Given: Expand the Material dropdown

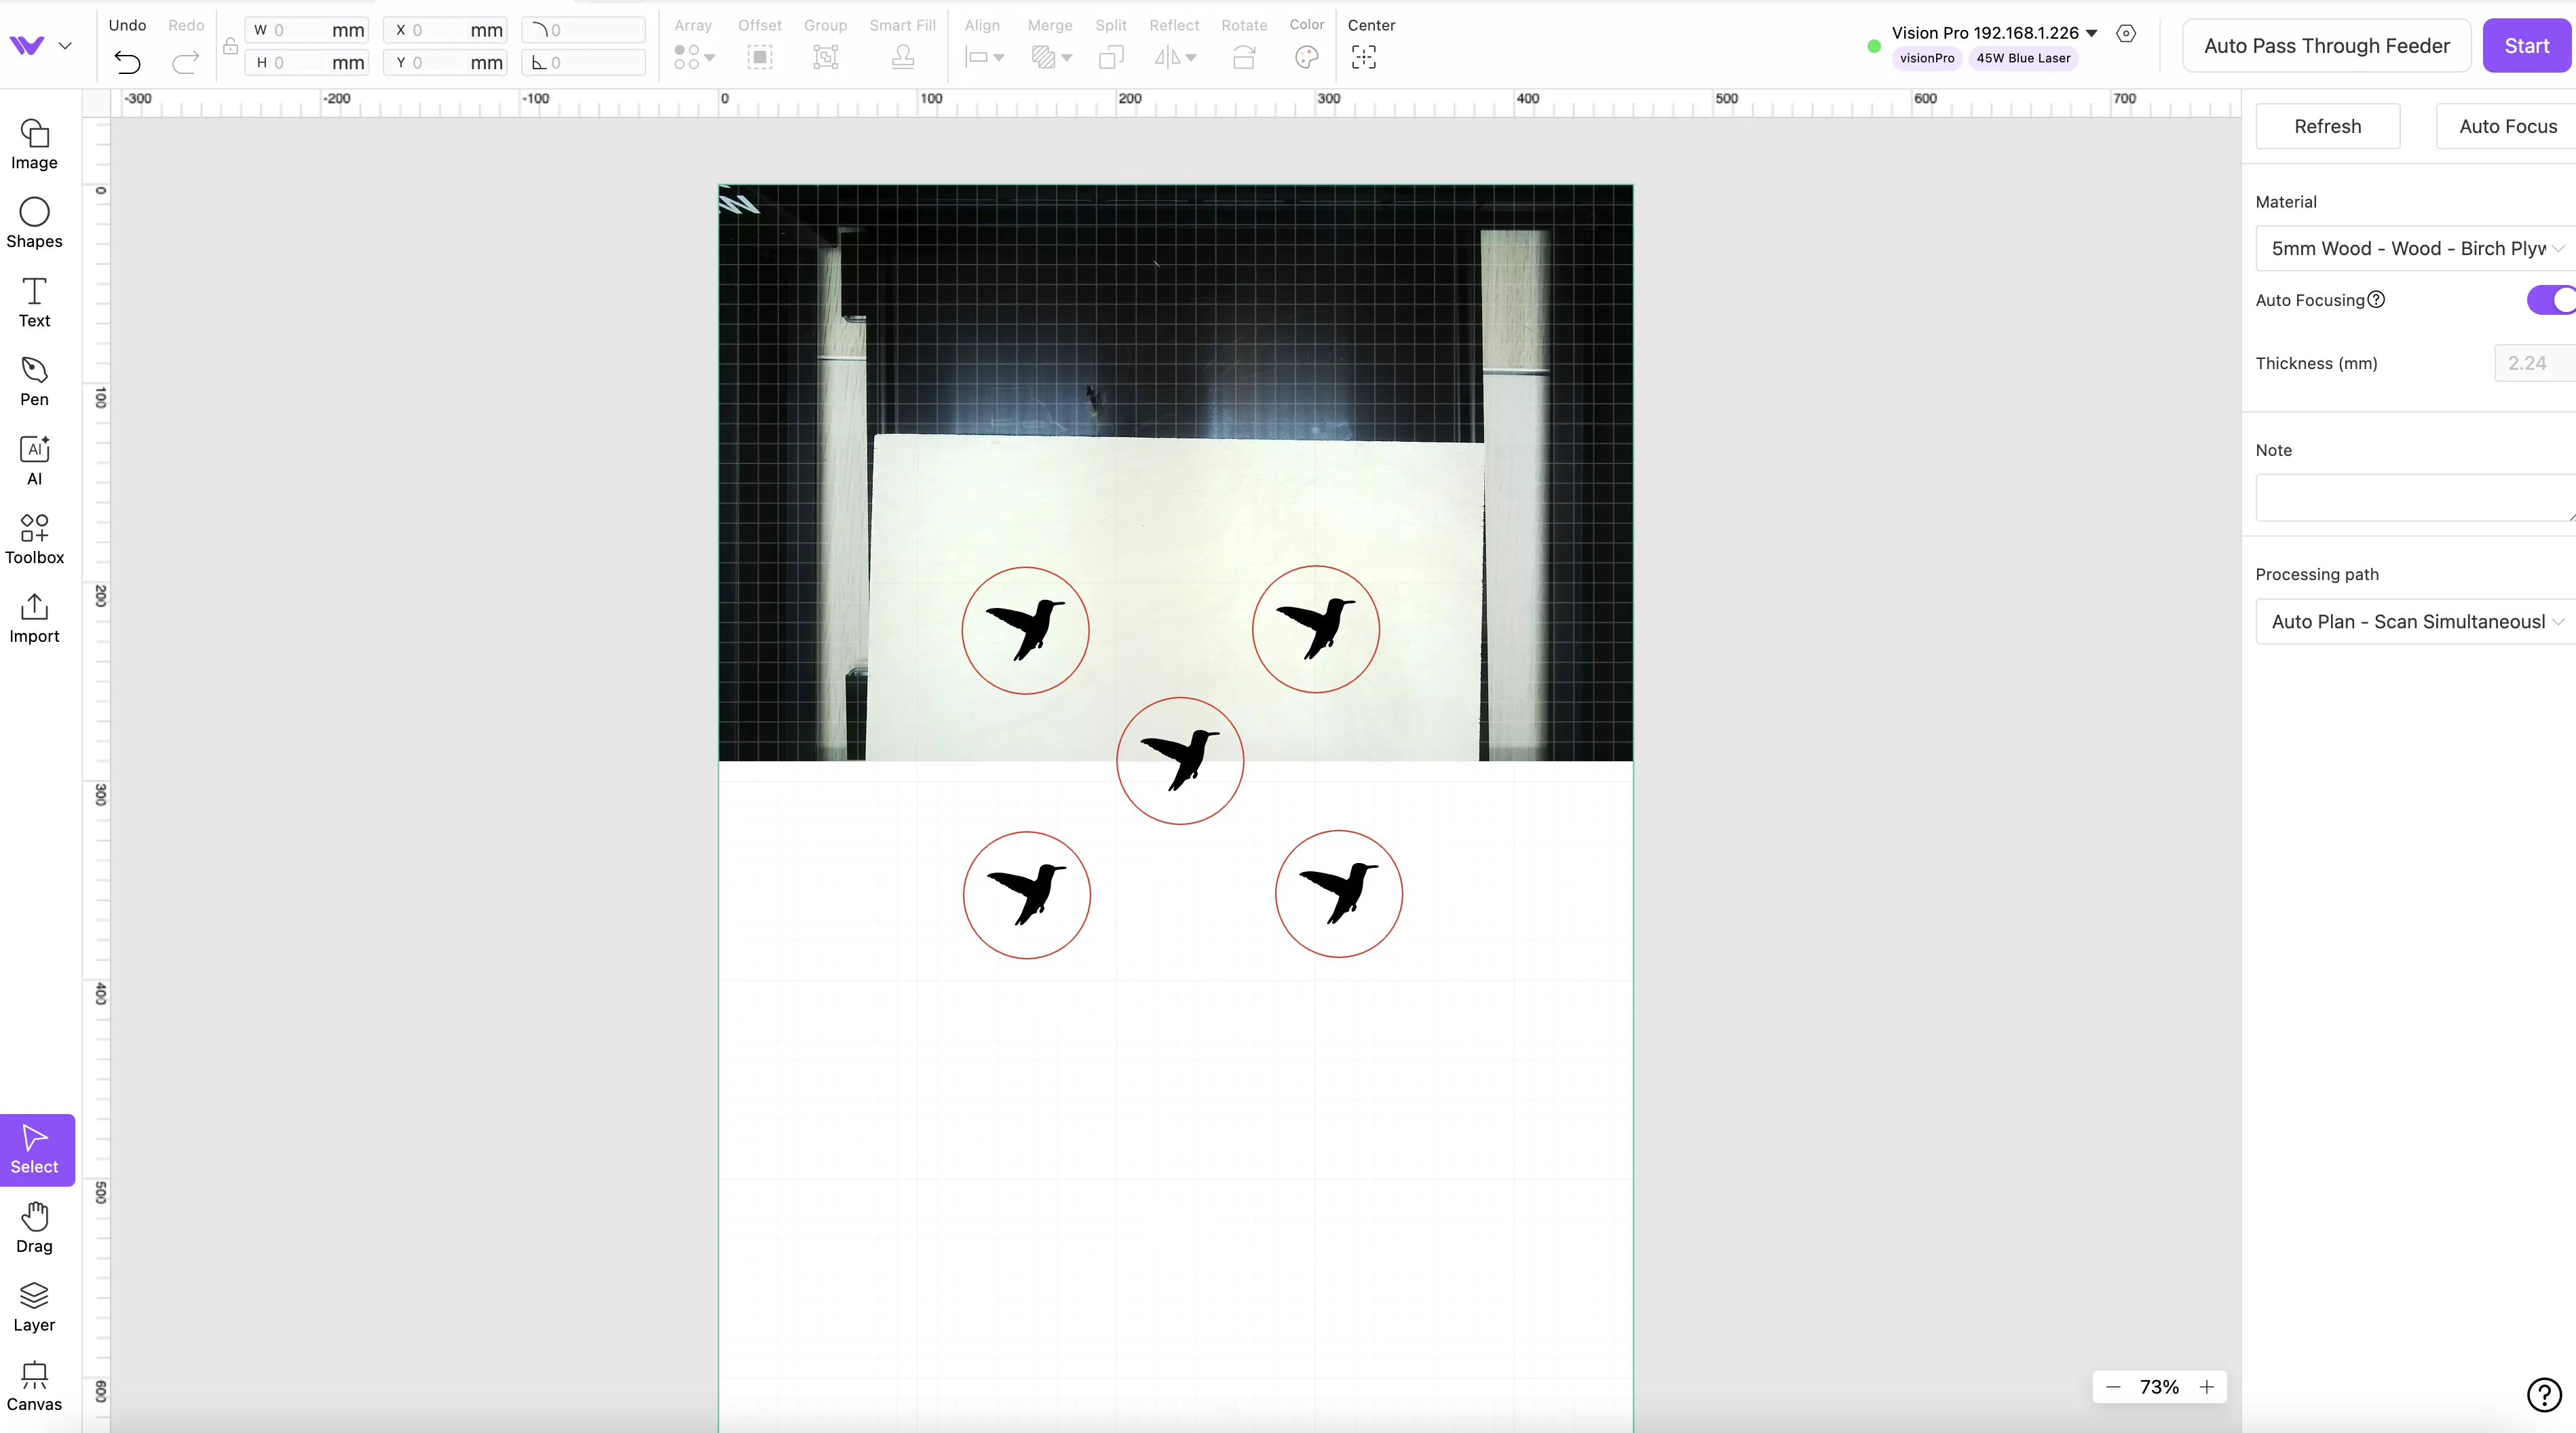Looking at the screenshot, I should pyautogui.click(x=2415, y=248).
